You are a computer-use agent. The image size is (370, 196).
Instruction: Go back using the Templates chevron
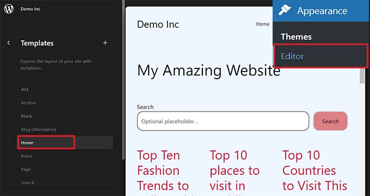pos(9,43)
